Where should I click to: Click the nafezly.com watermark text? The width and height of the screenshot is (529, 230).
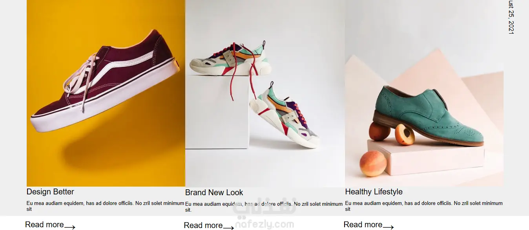click(x=264, y=224)
